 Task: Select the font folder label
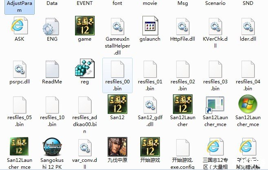117,3
